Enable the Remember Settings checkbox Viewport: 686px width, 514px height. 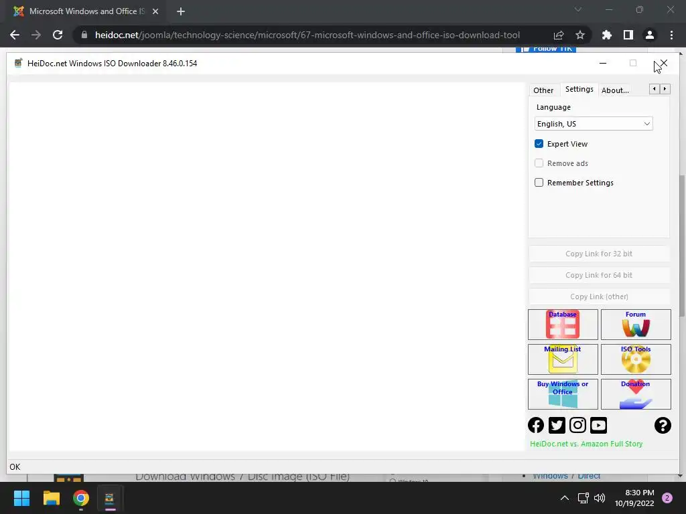pyautogui.click(x=539, y=183)
